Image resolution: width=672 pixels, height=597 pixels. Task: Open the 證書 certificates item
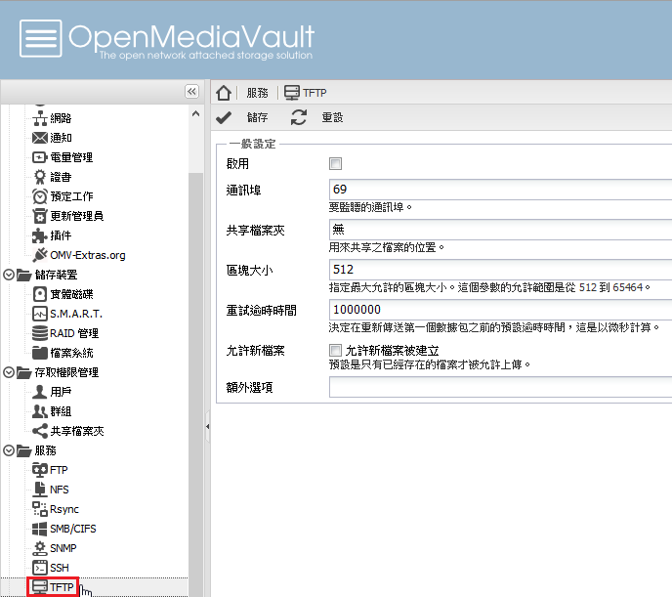tap(52, 177)
